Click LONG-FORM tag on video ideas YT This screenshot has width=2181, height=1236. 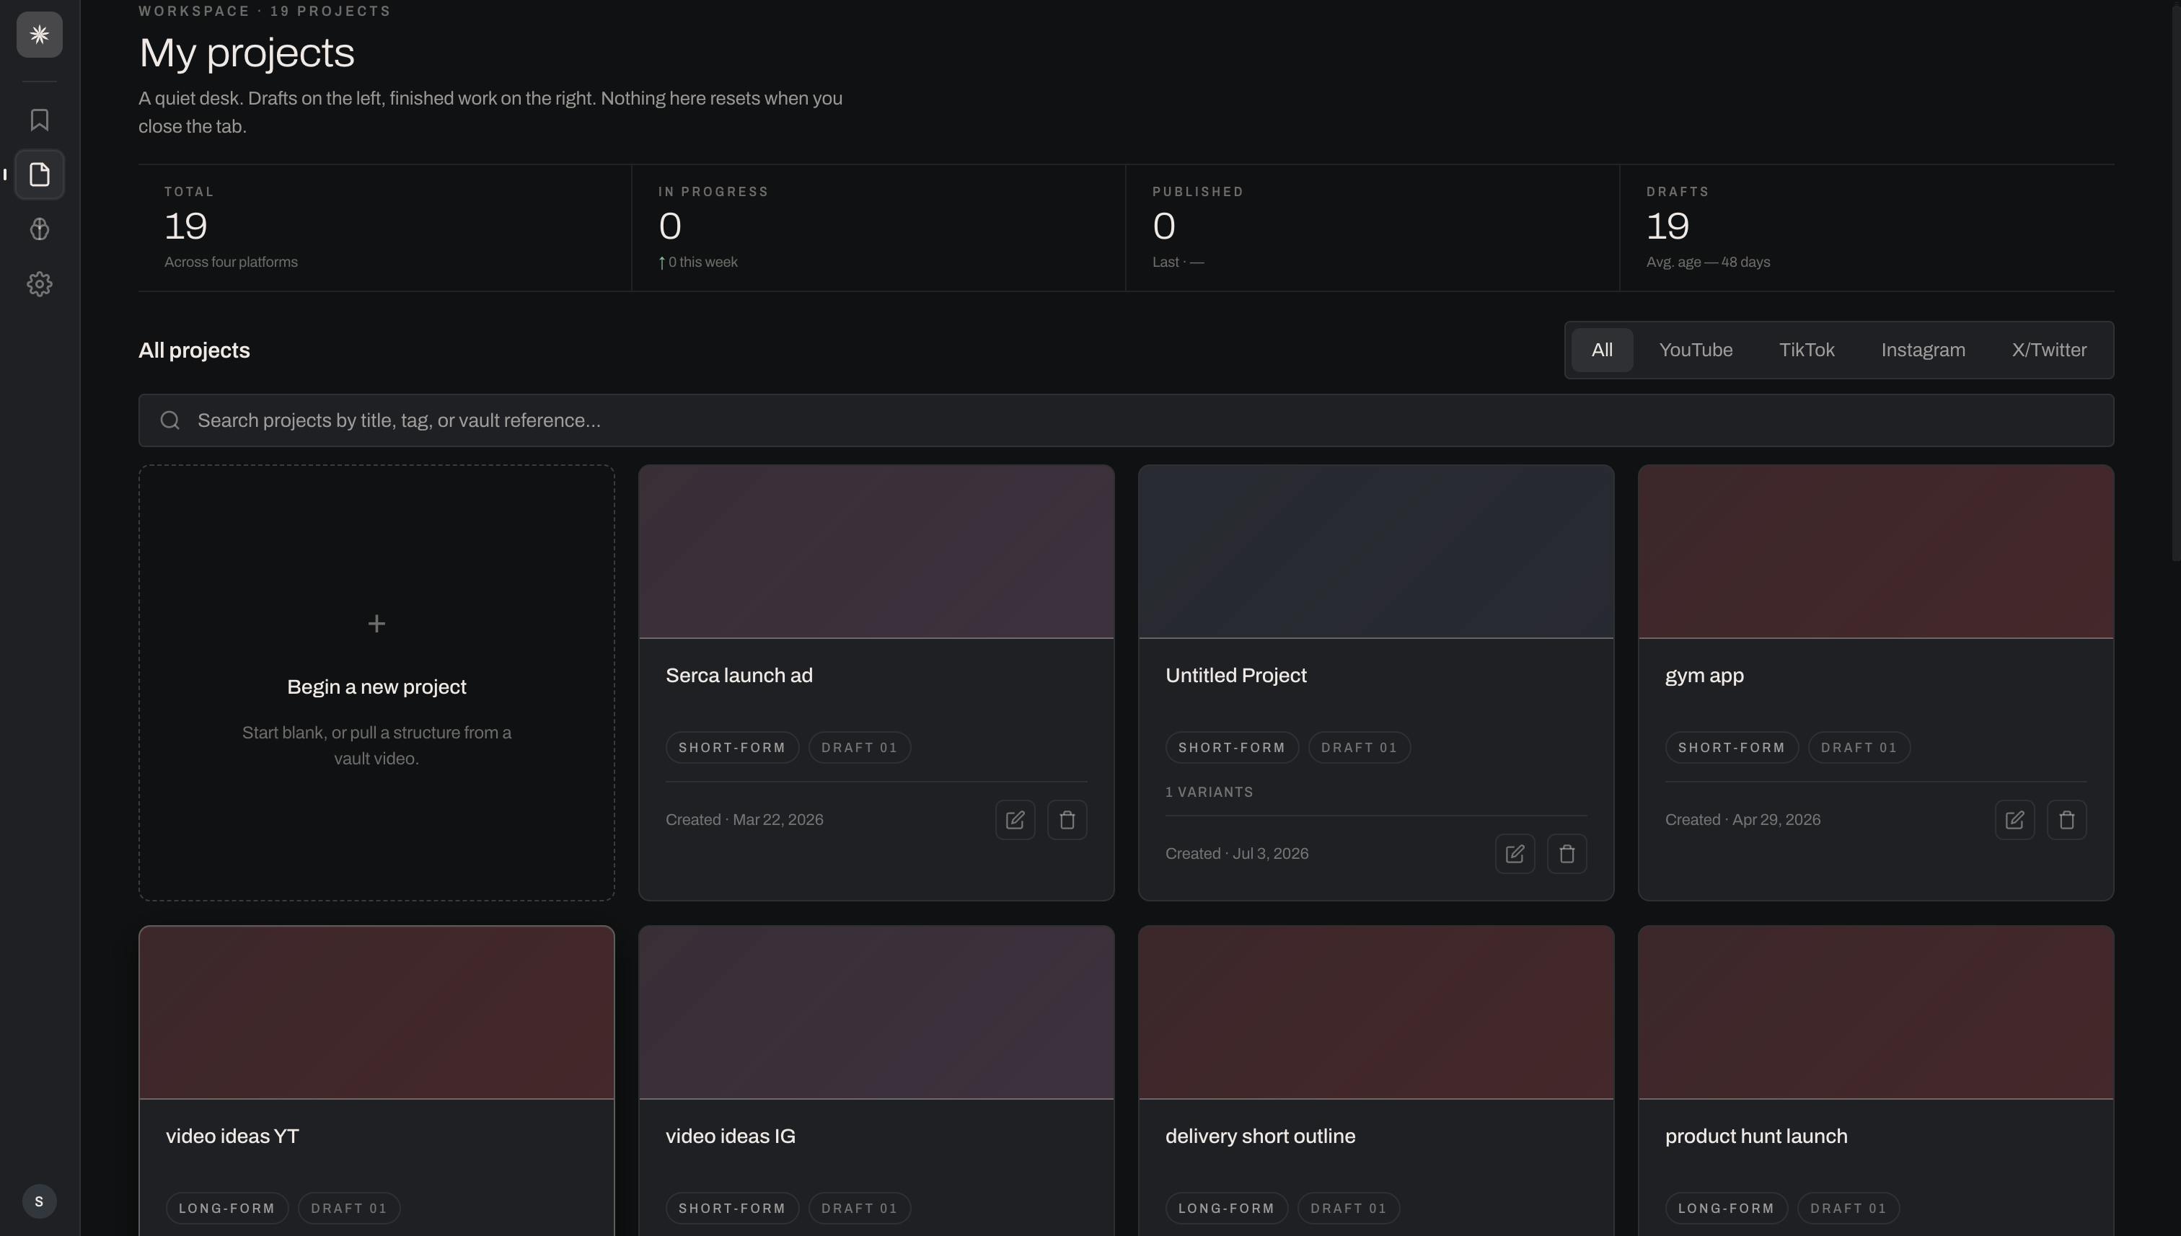(226, 1209)
